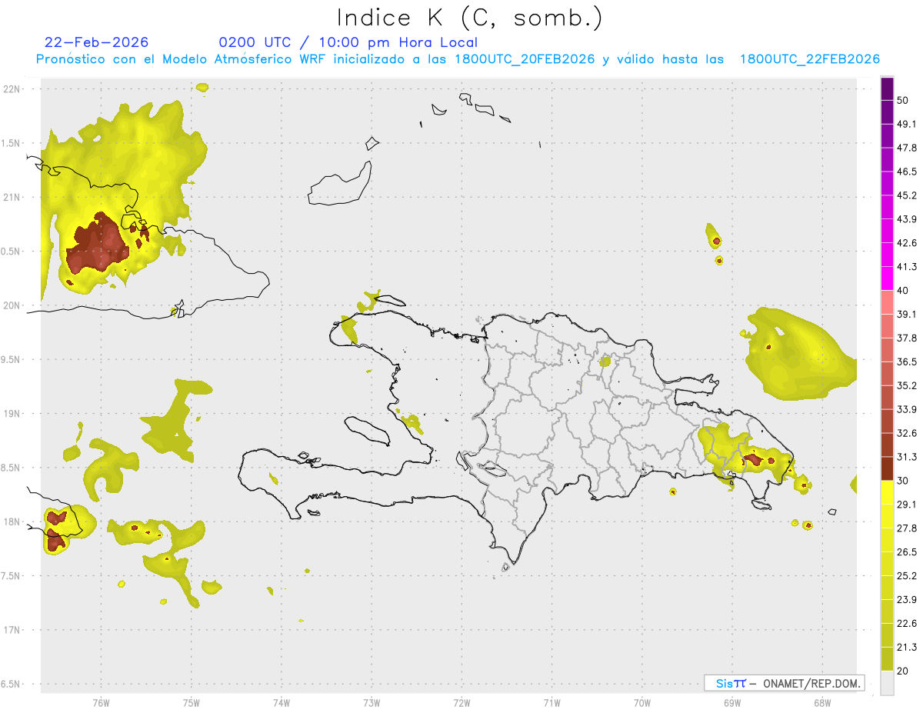Click the colorbar value '40'
The image size is (923, 713).
[x=903, y=291]
